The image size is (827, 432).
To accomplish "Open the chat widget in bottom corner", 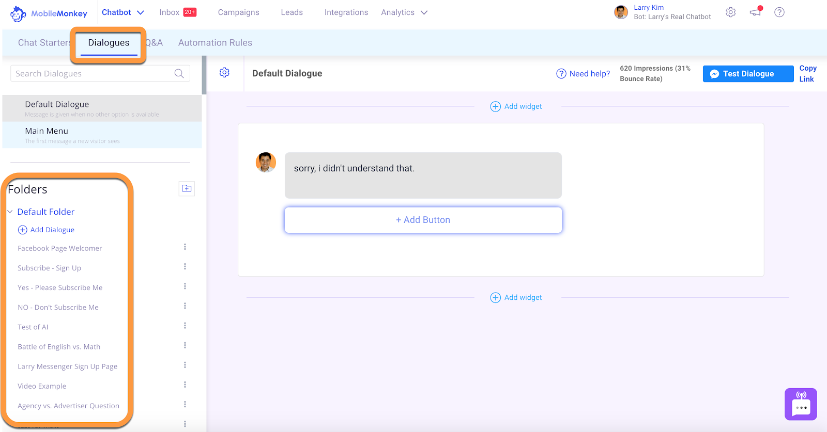I will [801, 404].
